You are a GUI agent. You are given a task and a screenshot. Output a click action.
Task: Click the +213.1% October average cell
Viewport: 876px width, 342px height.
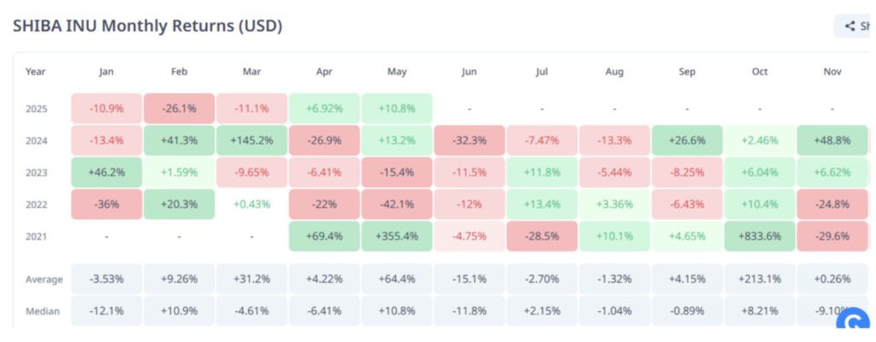coord(760,279)
